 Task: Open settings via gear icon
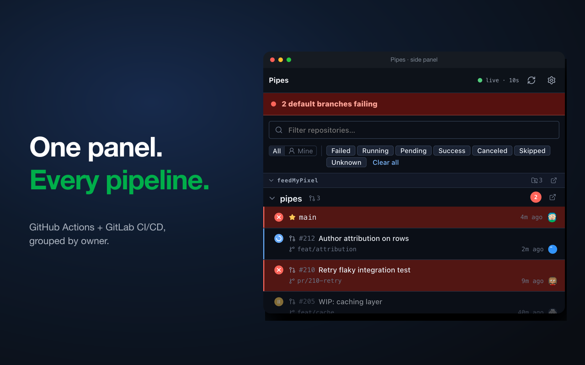tap(552, 80)
